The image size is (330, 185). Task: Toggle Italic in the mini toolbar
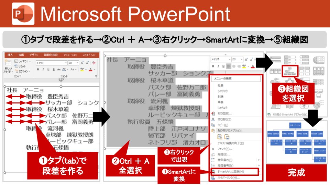pos(218,66)
